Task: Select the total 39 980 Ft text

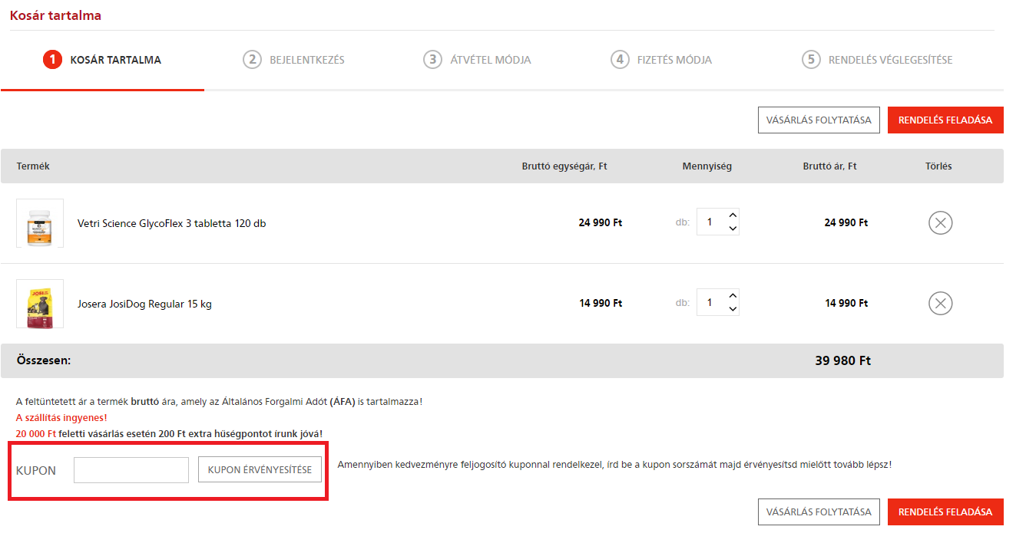Action: (843, 360)
